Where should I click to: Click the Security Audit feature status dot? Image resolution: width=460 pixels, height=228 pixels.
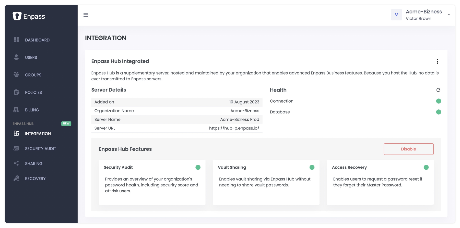pyautogui.click(x=198, y=167)
